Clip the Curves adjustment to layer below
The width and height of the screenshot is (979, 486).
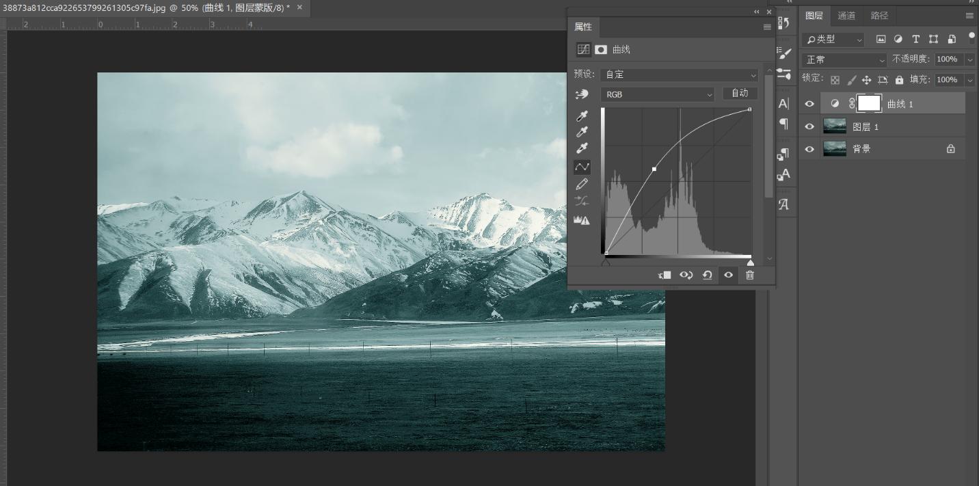(662, 275)
